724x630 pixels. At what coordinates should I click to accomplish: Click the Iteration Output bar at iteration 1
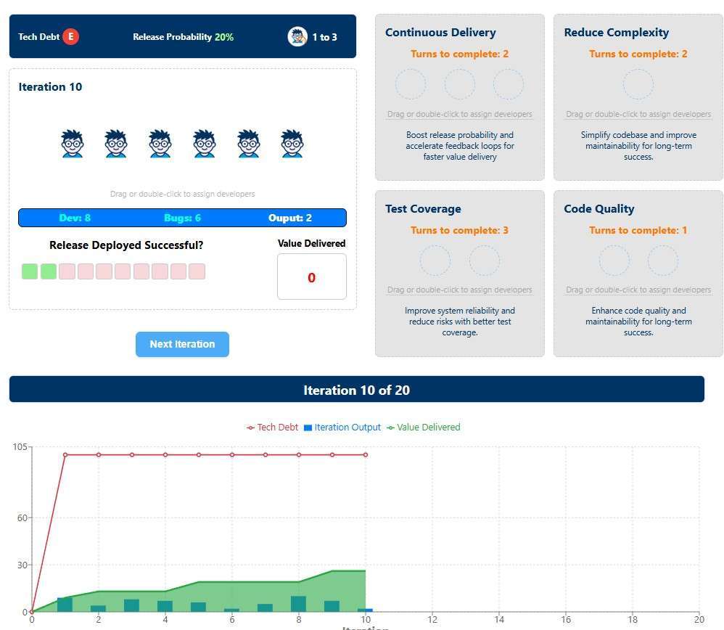(65, 605)
